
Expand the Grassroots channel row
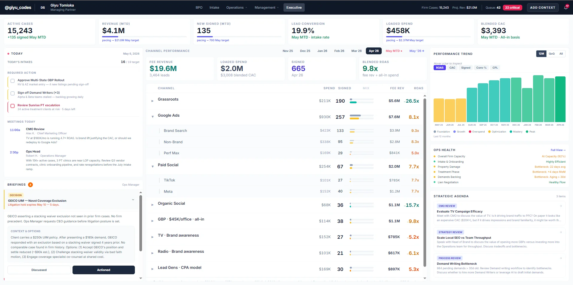[x=153, y=101]
